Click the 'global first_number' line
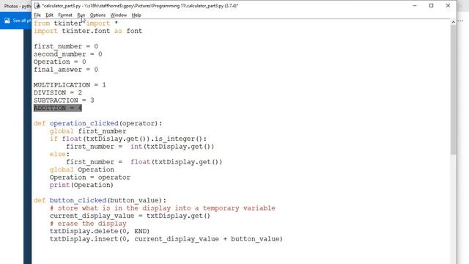 coord(88,131)
